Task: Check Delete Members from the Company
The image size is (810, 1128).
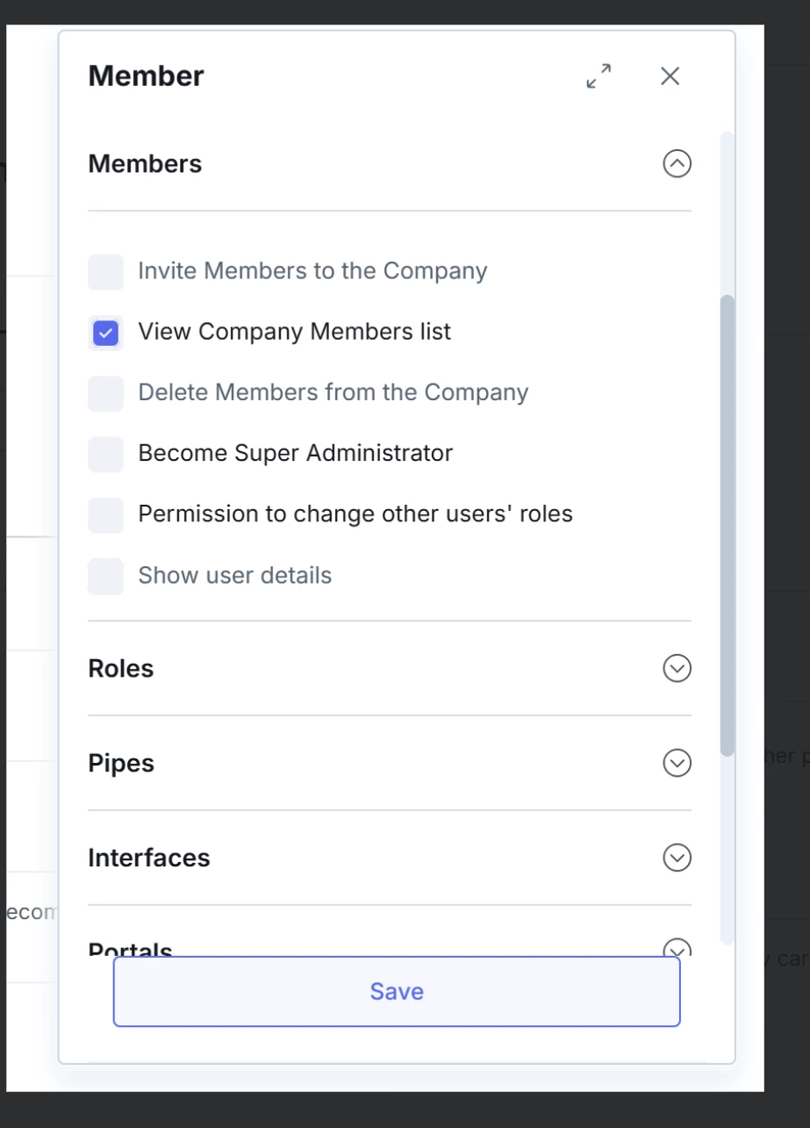Action: tap(106, 393)
